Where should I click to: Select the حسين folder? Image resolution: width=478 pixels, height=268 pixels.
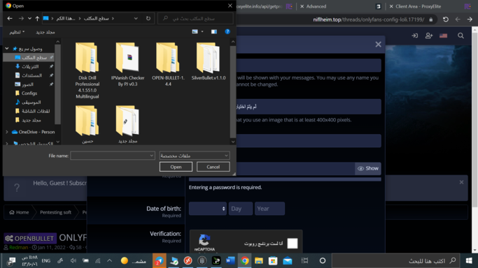tap(87, 124)
